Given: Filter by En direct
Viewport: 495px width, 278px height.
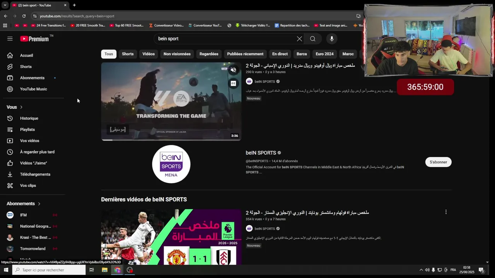Looking at the screenshot, I should (x=280, y=54).
